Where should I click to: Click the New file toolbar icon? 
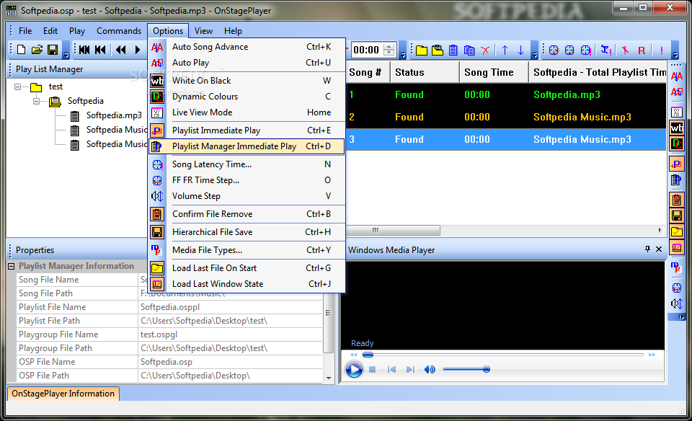21,50
